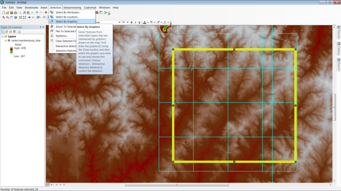The width and height of the screenshot is (341, 191).
Task: Uncheck the raster\mecklenburg_lidar layer visibility
Action: pos(9,40)
